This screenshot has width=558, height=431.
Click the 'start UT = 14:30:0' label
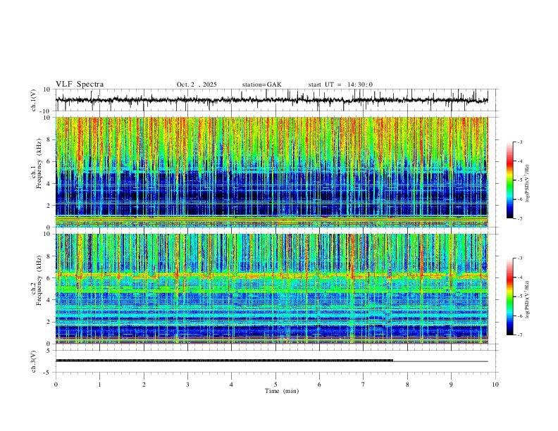[340, 85]
